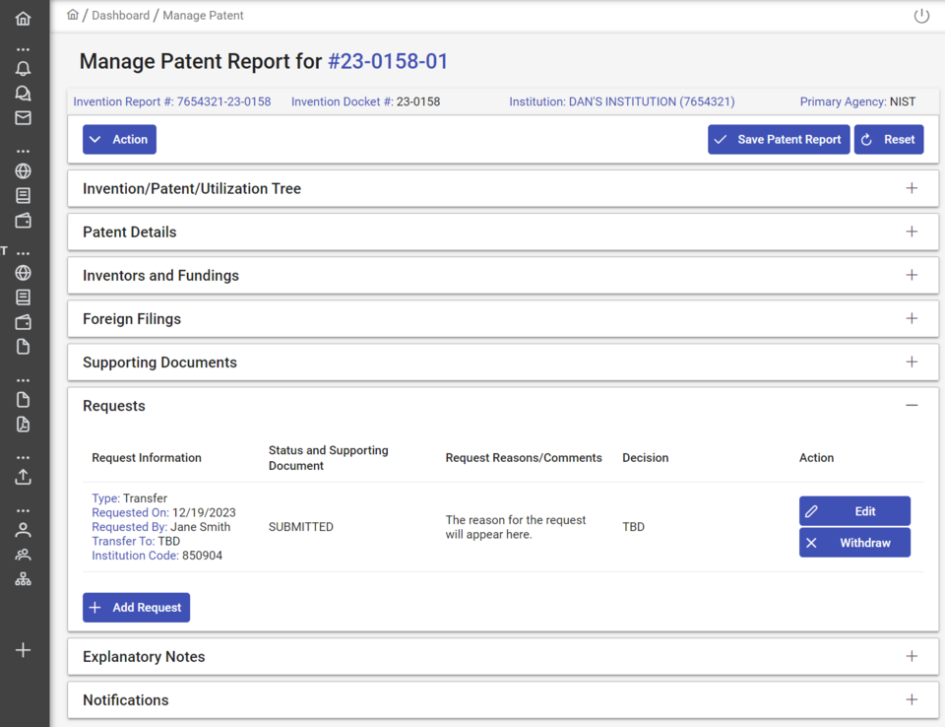Open the user profile icon in sidebar
The height and width of the screenshot is (727, 945).
coord(23,530)
